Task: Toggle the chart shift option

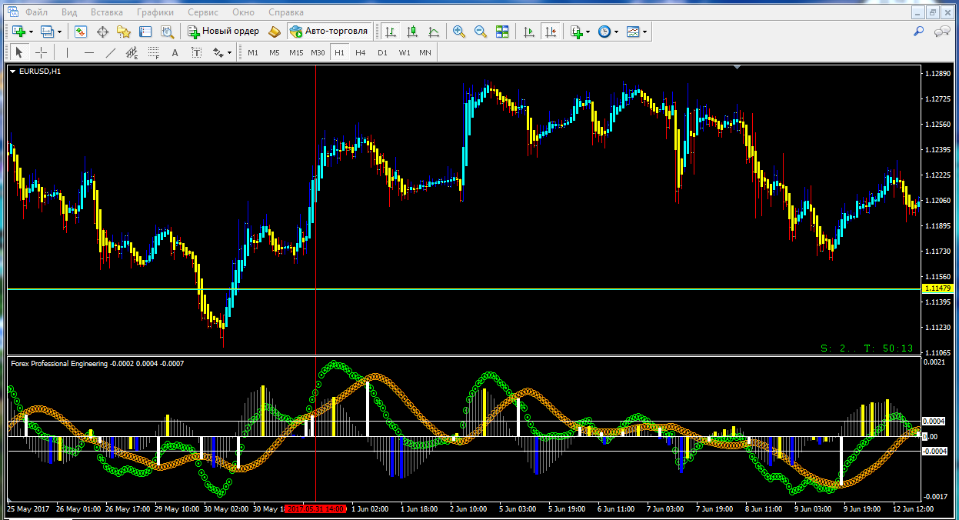Action: [x=550, y=32]
